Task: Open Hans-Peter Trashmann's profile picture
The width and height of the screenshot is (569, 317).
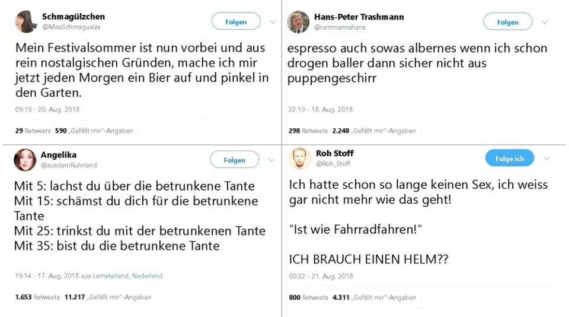Action: click(x=298, y=22)
